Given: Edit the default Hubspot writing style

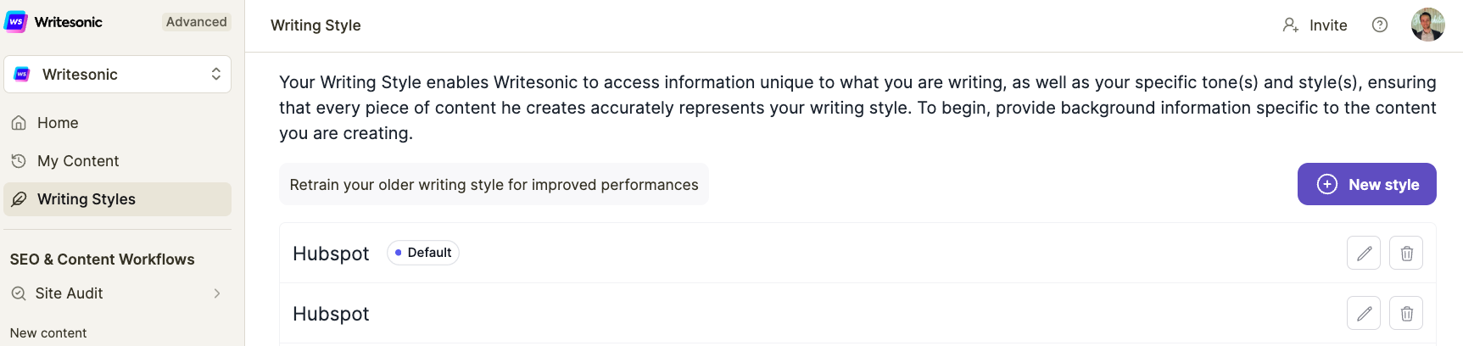Looking at the screenshot, I should (x=1364, y=253).
